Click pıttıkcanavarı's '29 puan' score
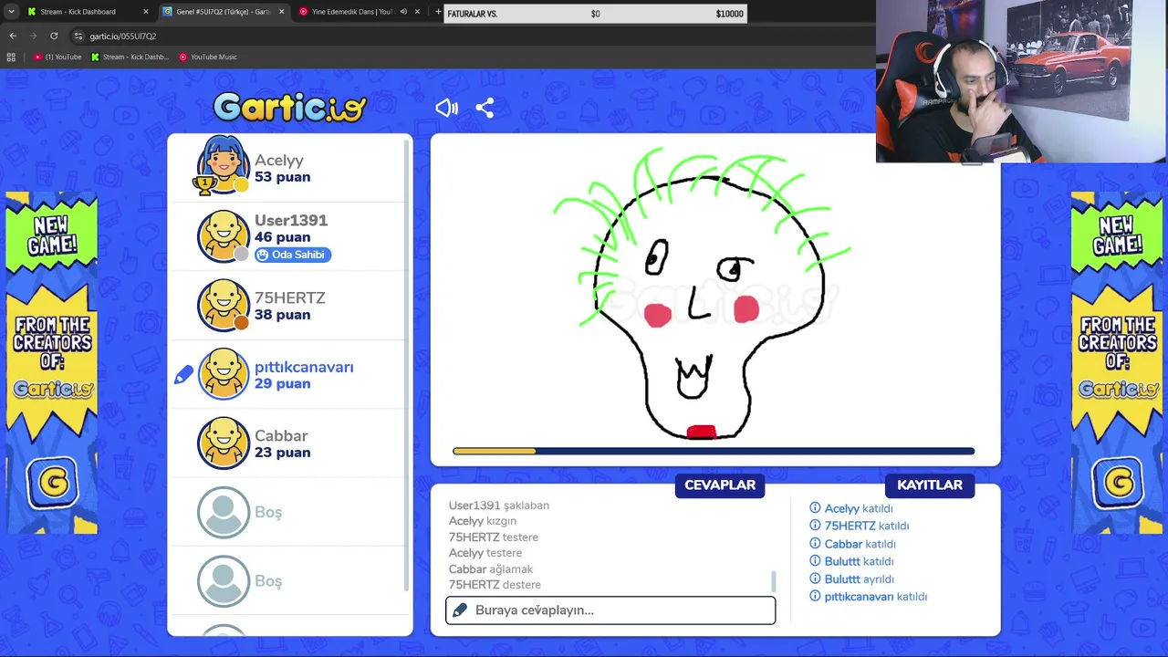 (x=282, y=383)
